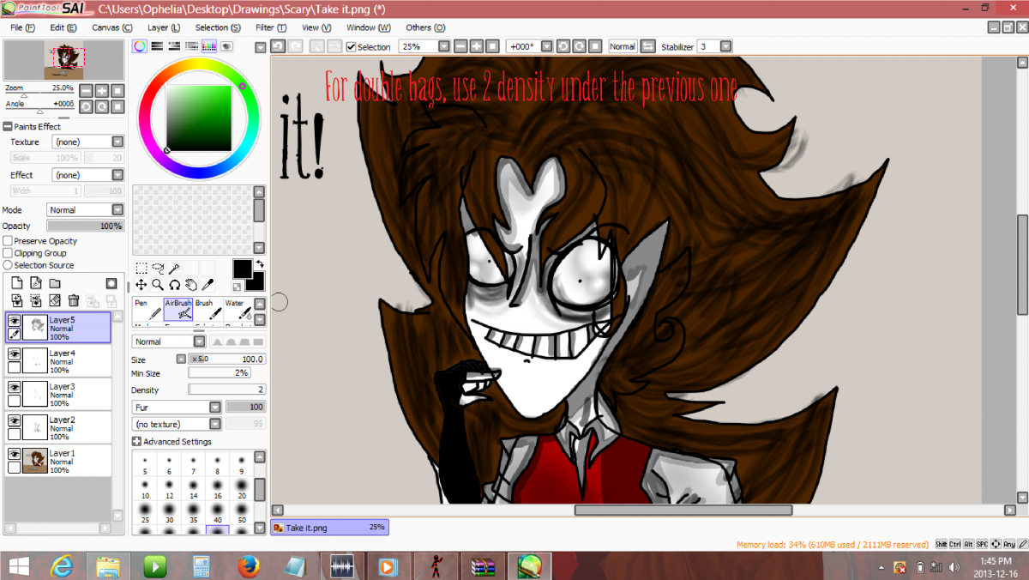Open the Filter menu
The image size is (1029, 580).
click(267, 27)
